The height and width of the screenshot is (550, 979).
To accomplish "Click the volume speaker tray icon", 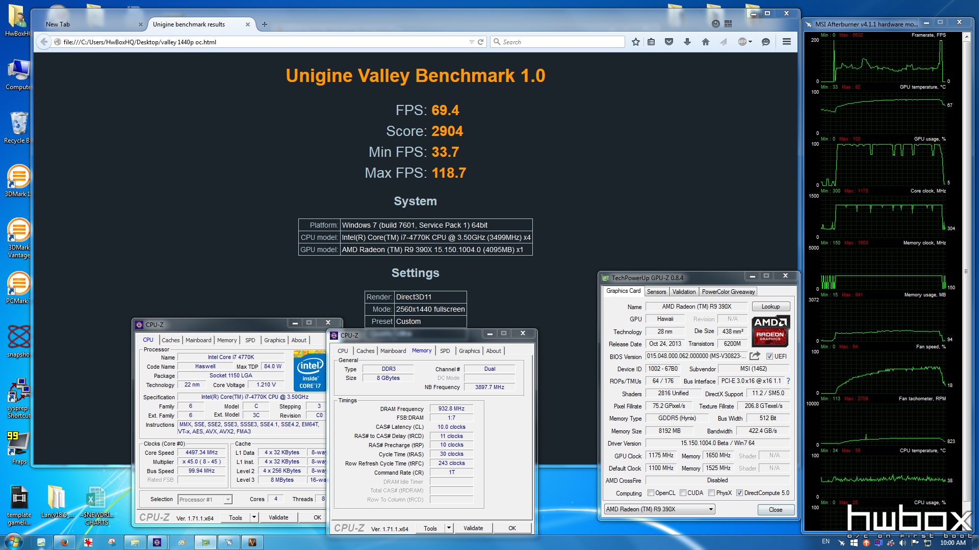I will (903, 543).
